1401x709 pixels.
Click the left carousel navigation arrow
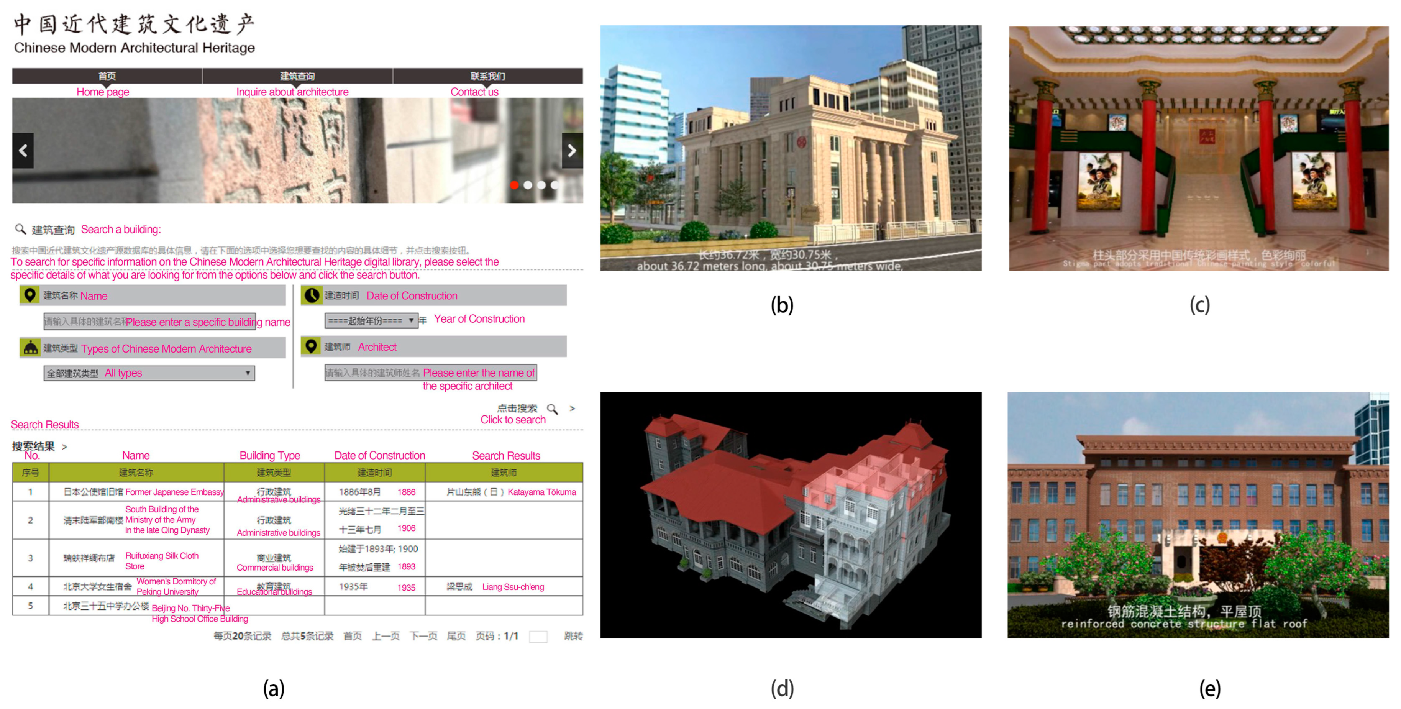coord(23,151)
